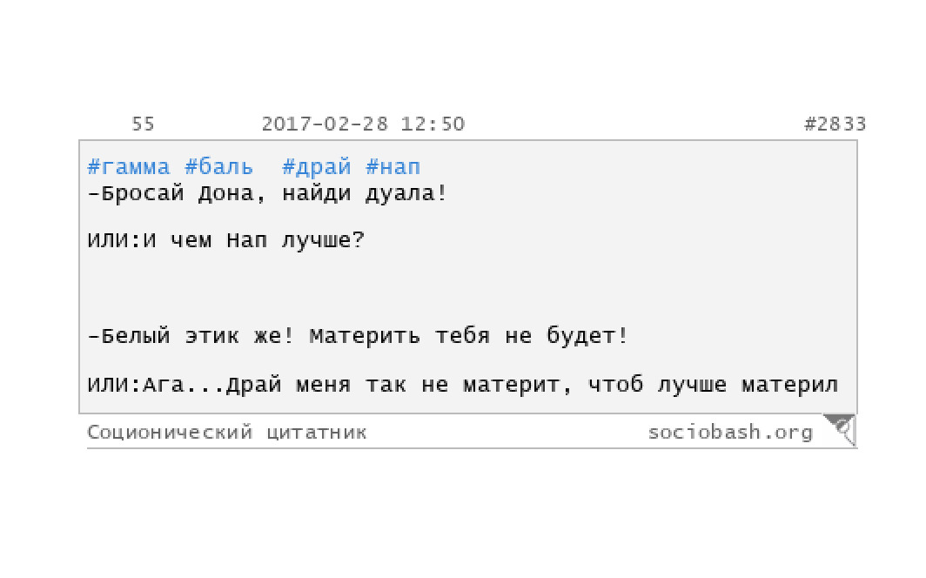Click the last line starting ИЛИ:Ага...Драй
This screenshot has width=926, height=578.
[x=463, y=385]
